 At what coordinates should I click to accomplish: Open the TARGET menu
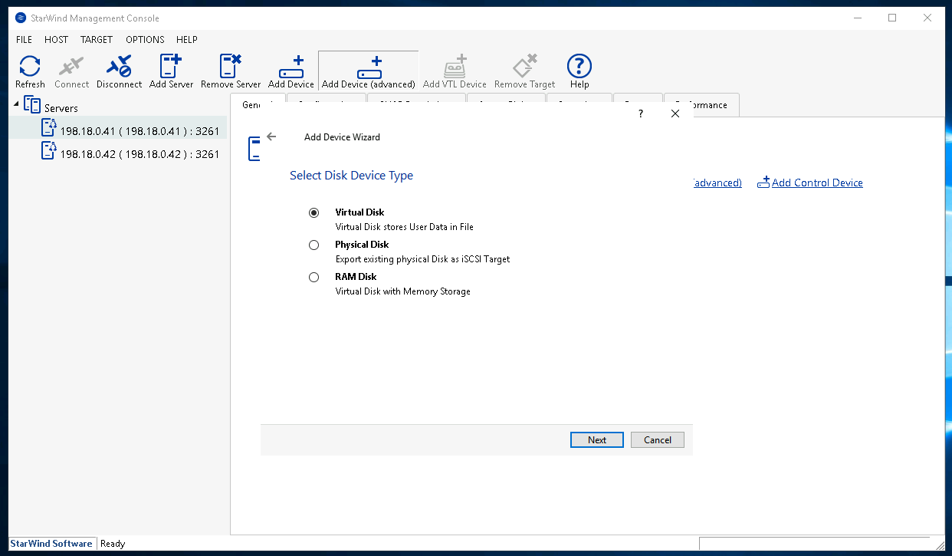pyautogui.click(x=97, y=39)
